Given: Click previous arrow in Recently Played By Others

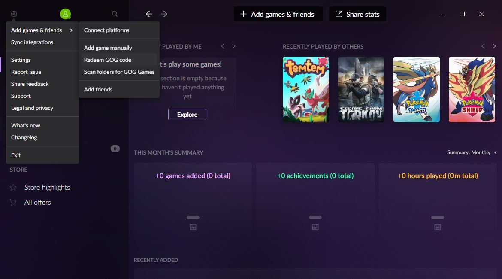Looking at the screenshot, I should pyautogui.click(x=483, y=46).
